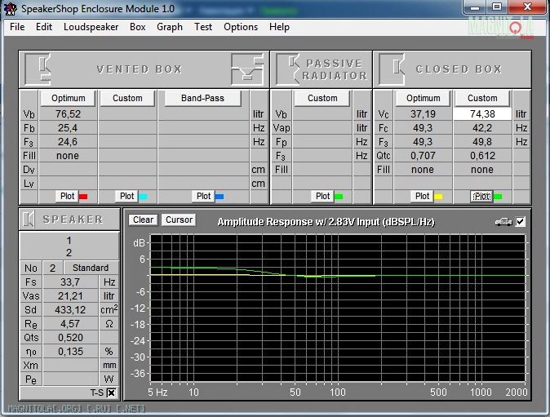
Task: Plot the closed box custom response
Action: [x=481, y=196]
